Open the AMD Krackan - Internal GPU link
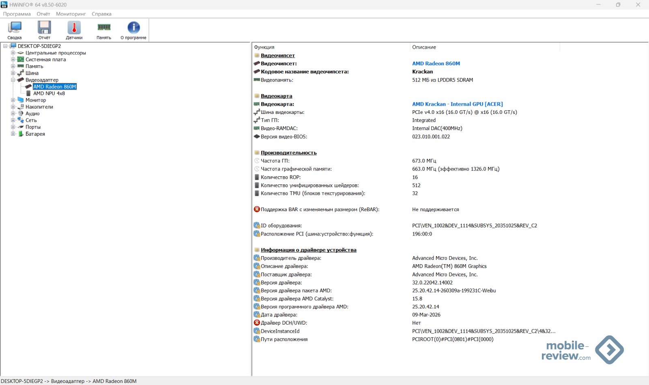 coord(458,104)
